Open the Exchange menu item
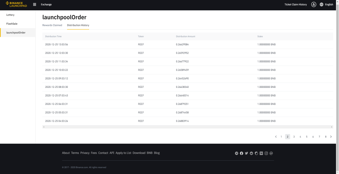The height and width of the screenshot is (174, 339). (x=46, y=5)
